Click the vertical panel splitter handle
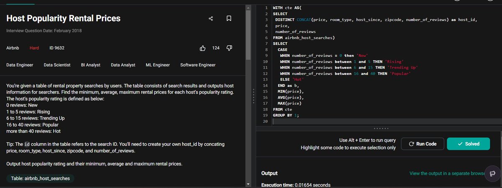Viewport: 502px width, 188px height. (253, 96)
